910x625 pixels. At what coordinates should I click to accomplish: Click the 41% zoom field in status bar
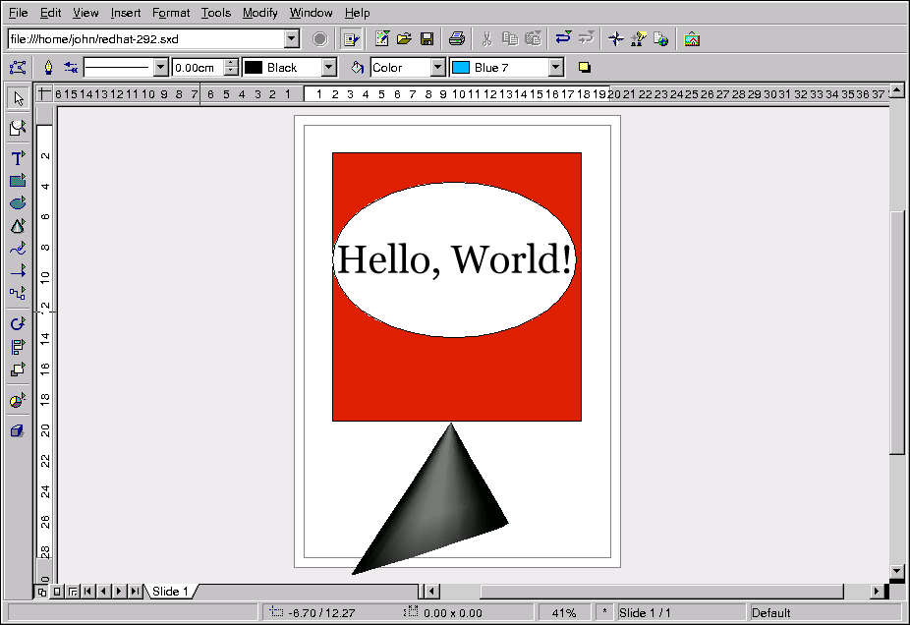tap(564, 613)
